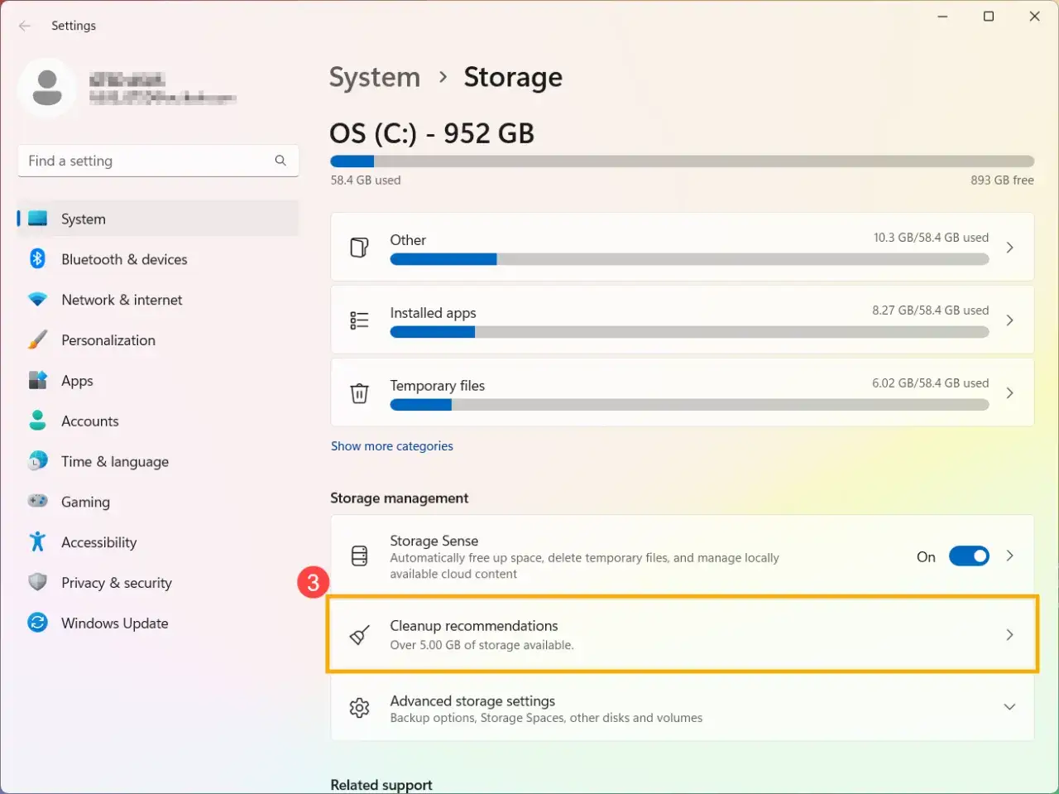
Task: Open Temporary files via its chevron
Action: click(1009, 393)
